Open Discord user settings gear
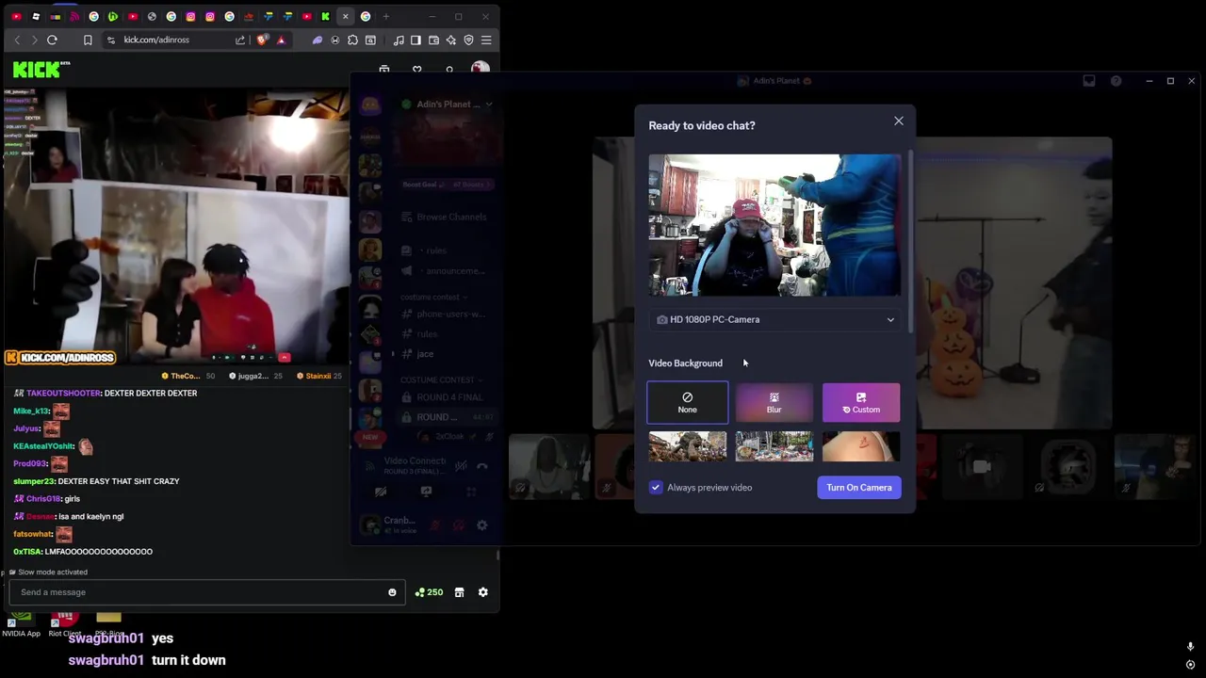 click(x=481, y=525)
